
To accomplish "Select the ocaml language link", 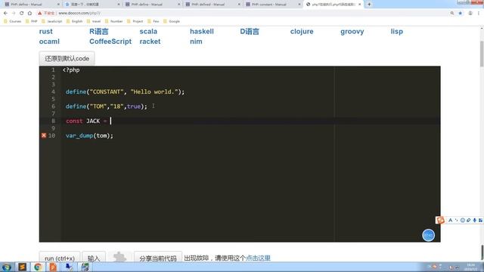I will tap(49, 42).
